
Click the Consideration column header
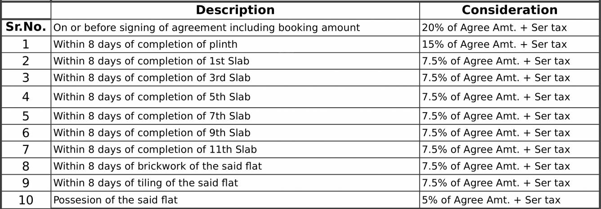(510, 10)
